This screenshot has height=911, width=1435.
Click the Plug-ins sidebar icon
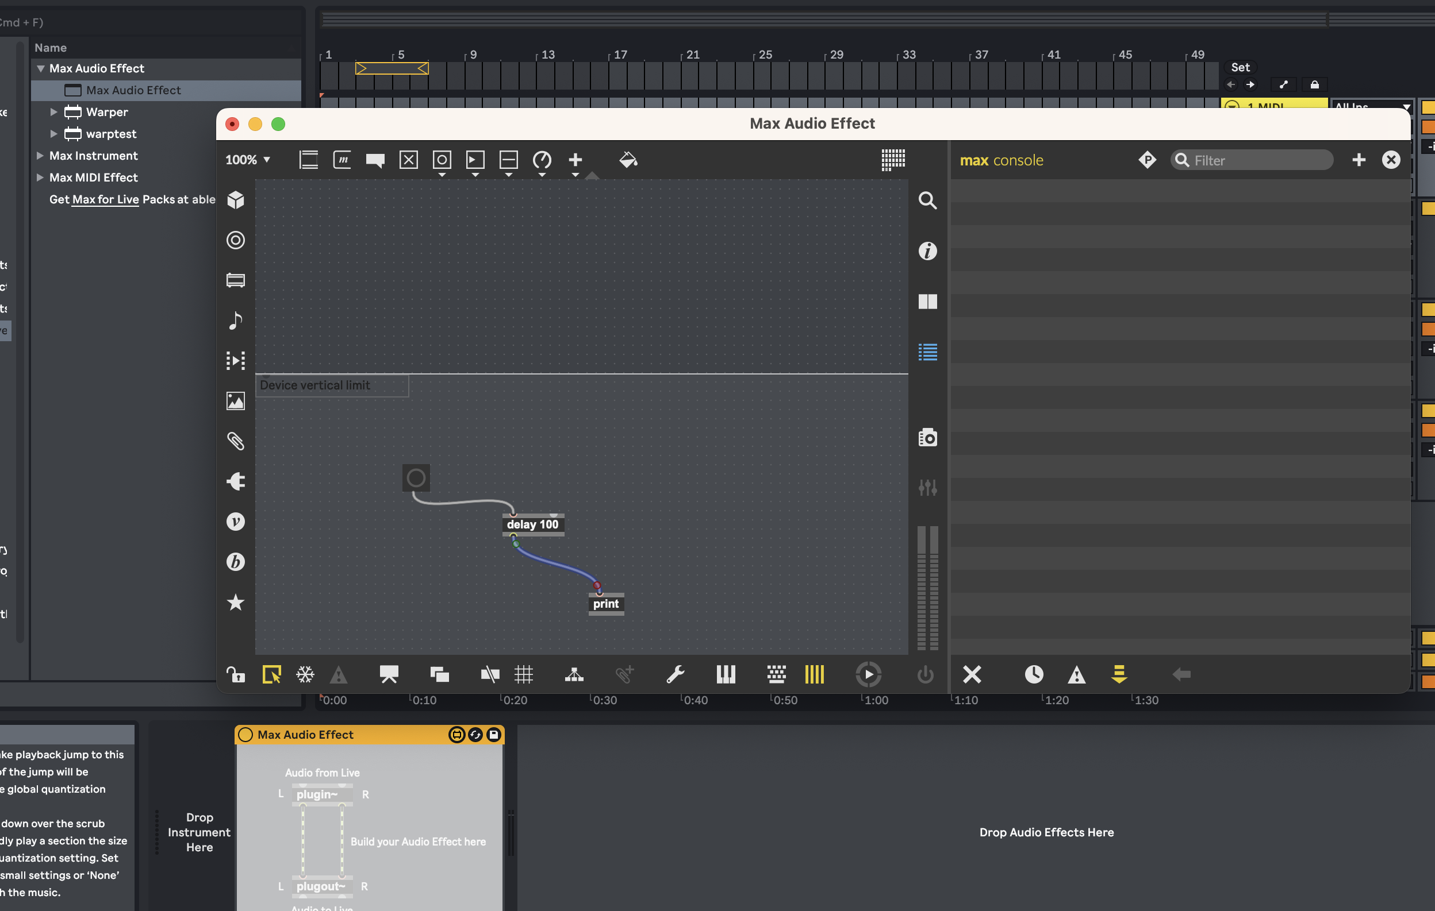tap(235, 481)
